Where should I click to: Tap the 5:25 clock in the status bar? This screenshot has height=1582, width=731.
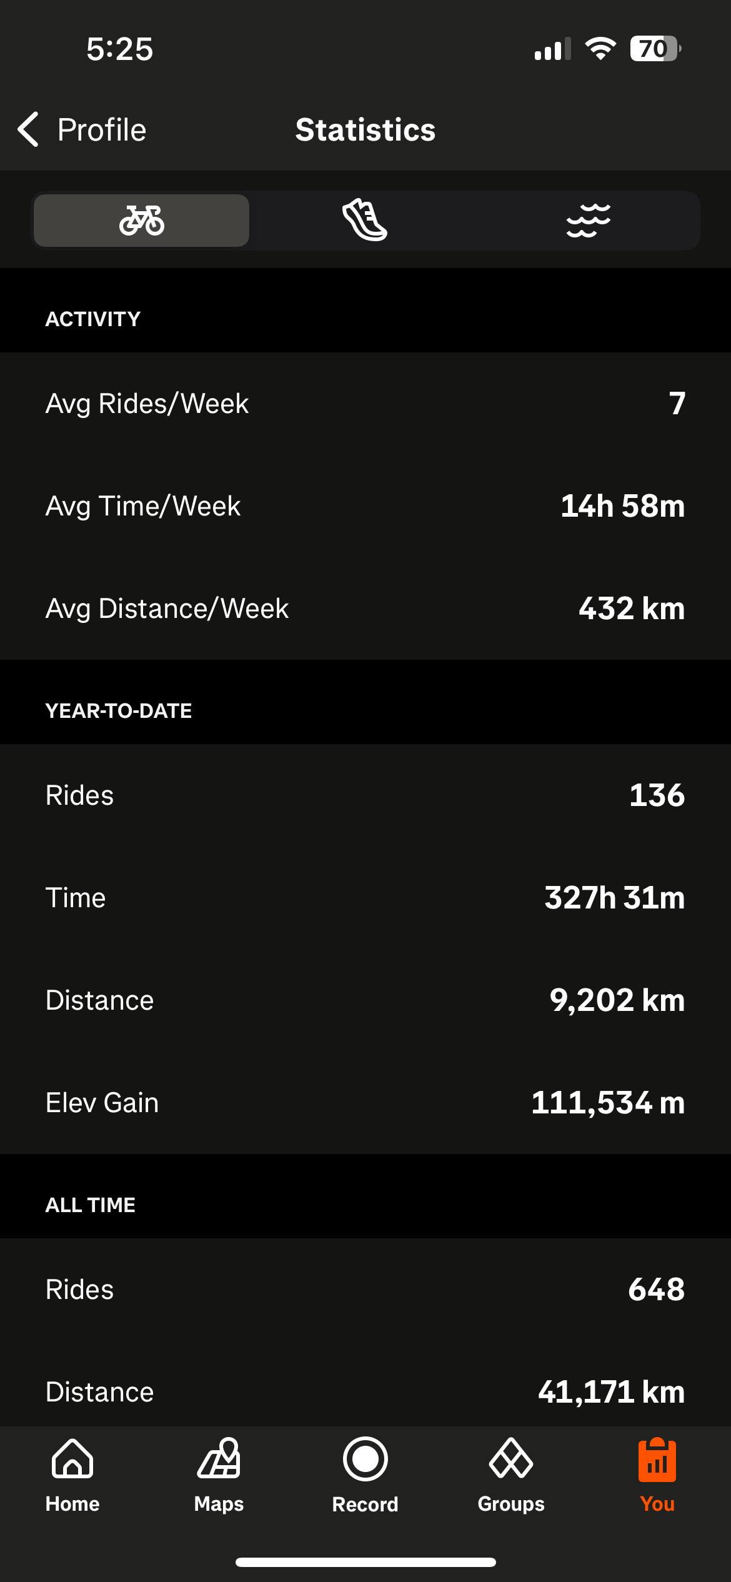119,49
